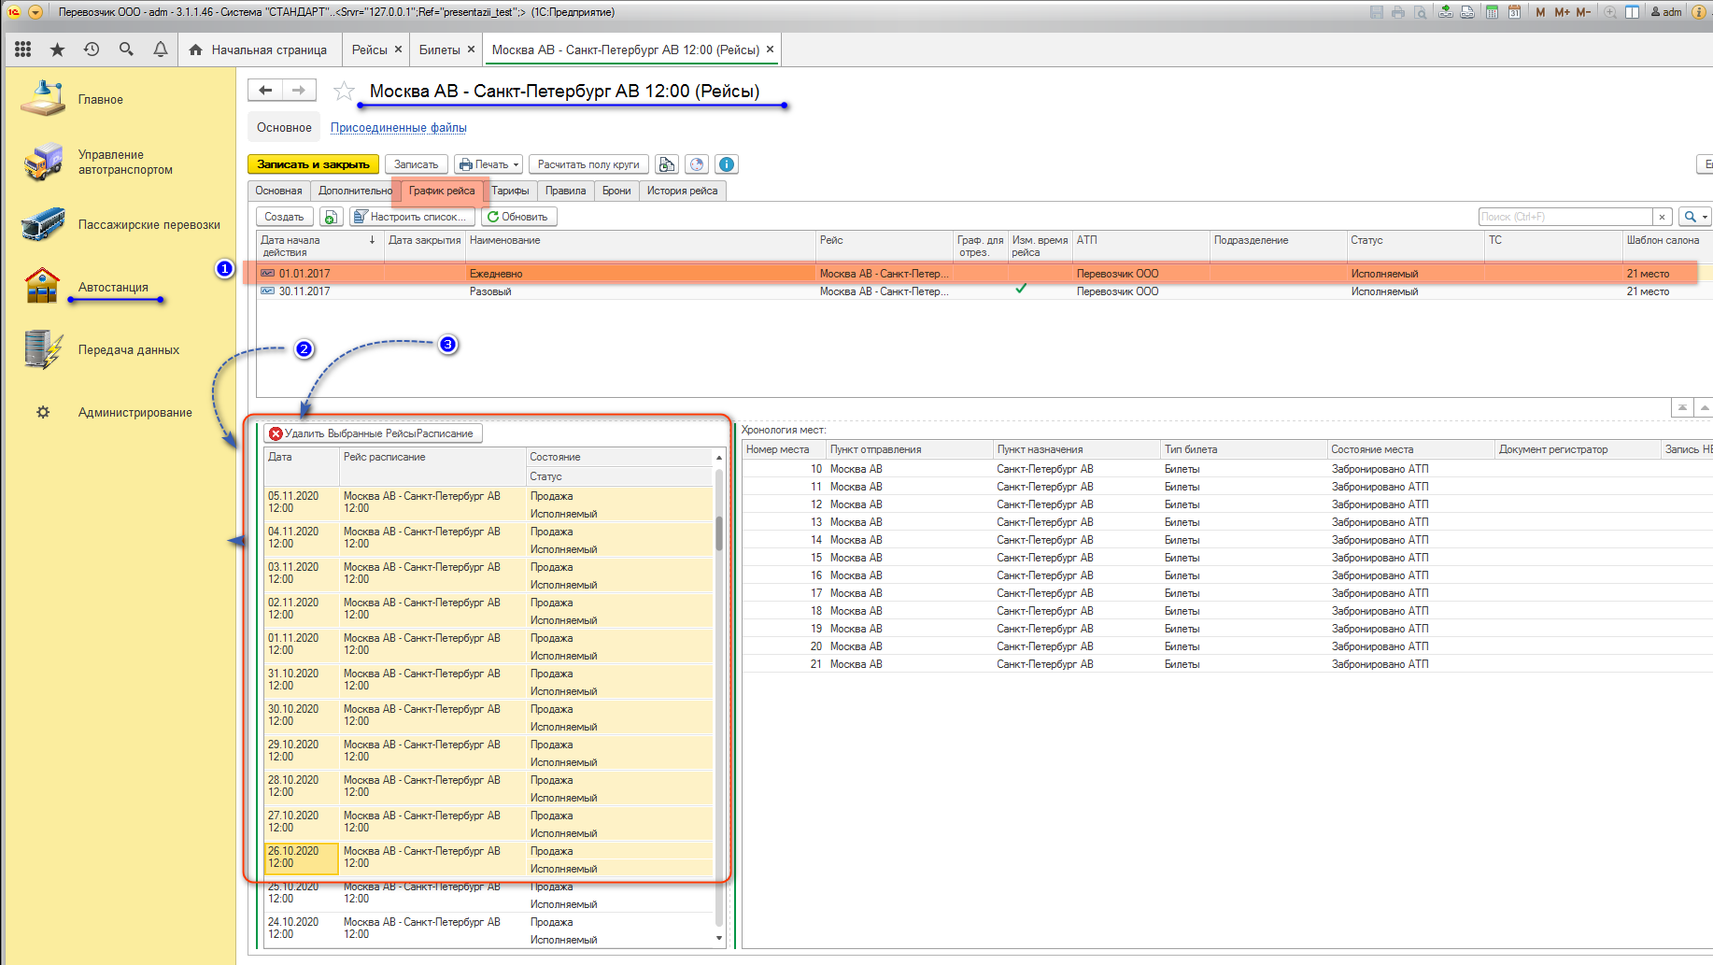Click the blue info icon in form toolbar
This screenshot has height=965, width=1713.
pyautogui.click(x=727, y=164)
